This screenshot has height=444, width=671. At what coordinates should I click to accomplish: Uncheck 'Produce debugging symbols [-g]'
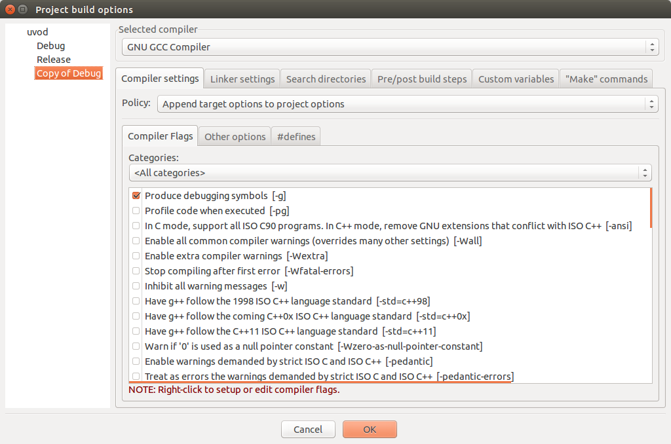coord(136,195)
